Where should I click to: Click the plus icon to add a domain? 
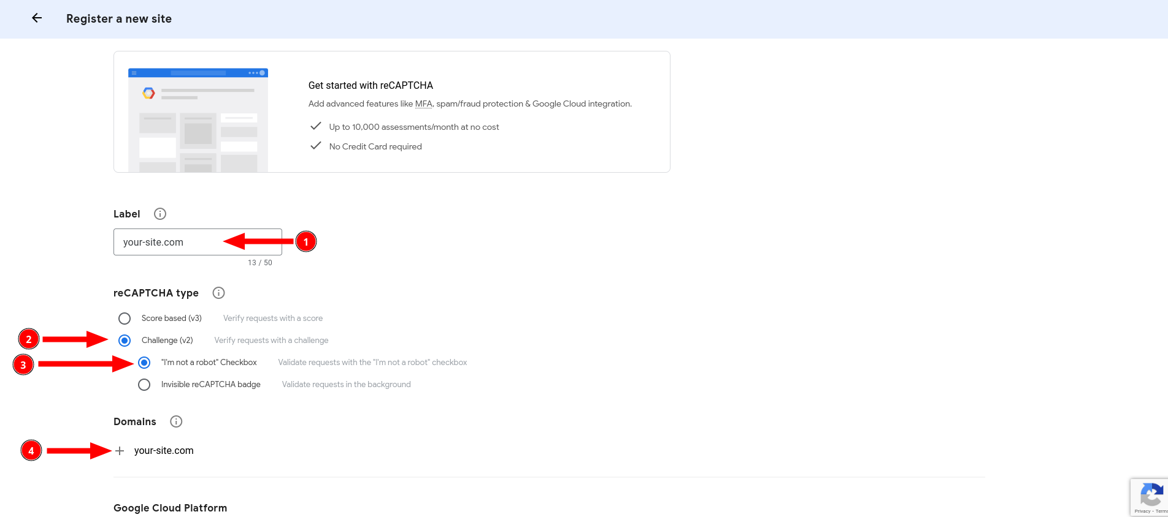click(x=120, y=451)
